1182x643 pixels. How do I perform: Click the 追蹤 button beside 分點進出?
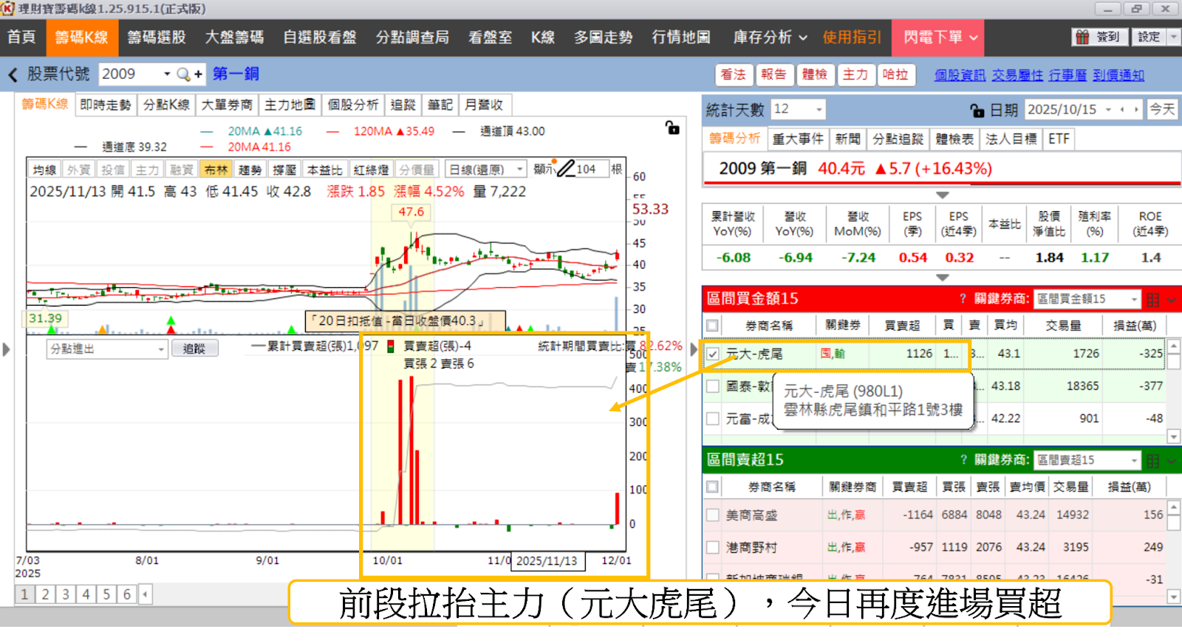pos(194,348)
